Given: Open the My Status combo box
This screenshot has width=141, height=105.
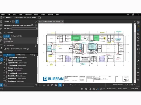Looking at the screenshot, I should [25, 29].
